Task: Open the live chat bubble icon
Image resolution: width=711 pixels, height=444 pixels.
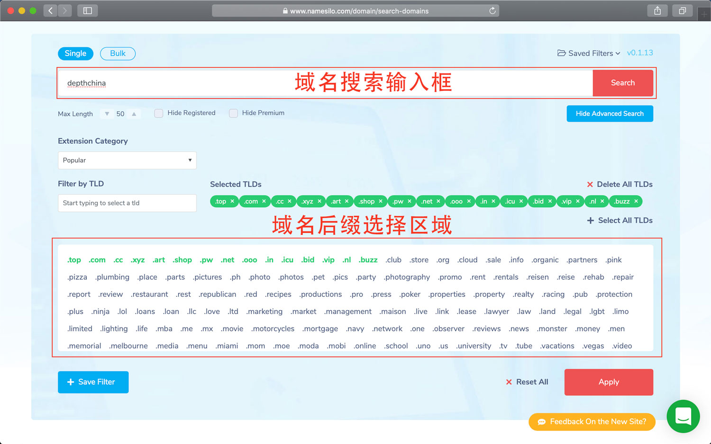Action: click(x=683, y=417)
